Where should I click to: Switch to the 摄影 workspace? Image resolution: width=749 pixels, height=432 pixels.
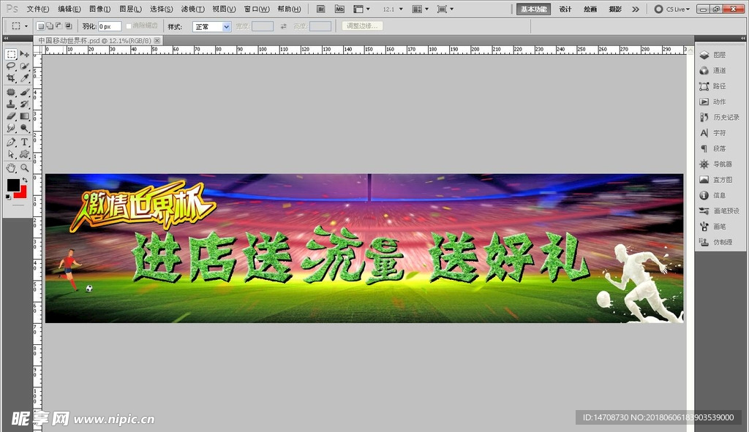[x=615, y=9]
